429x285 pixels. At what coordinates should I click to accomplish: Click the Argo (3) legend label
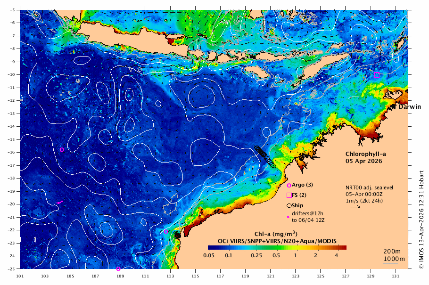point(302,185)
